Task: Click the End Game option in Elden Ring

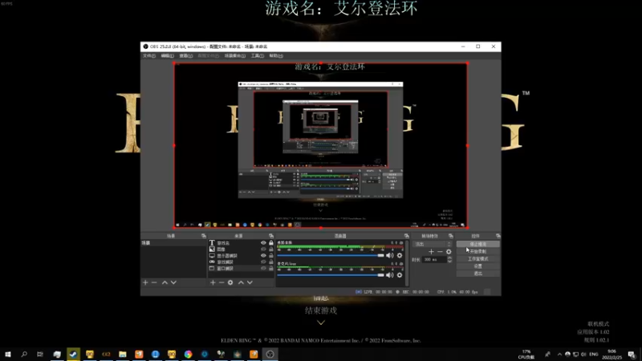Action: pyautogui.click(x=321, y=310)
